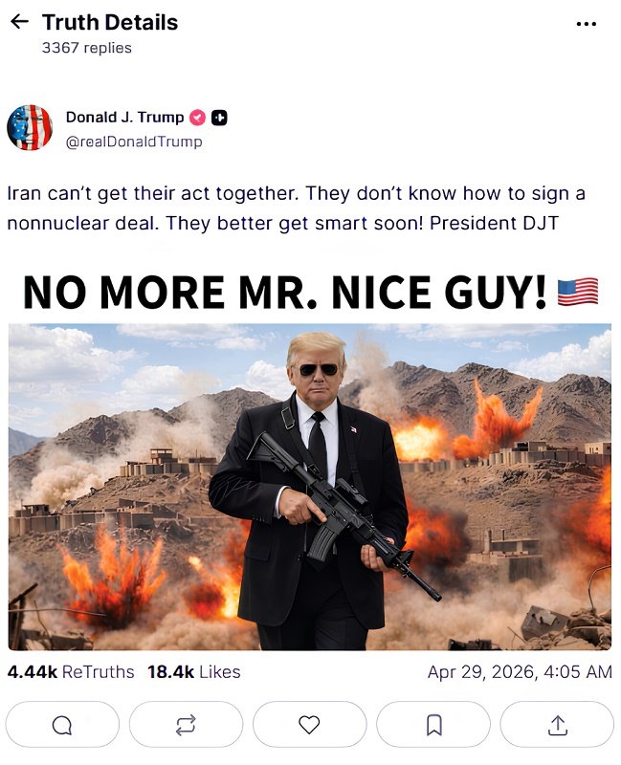The image size is (621, 765).
Task: Share the post via the upload icon
Action: click(x=557, y=725)
